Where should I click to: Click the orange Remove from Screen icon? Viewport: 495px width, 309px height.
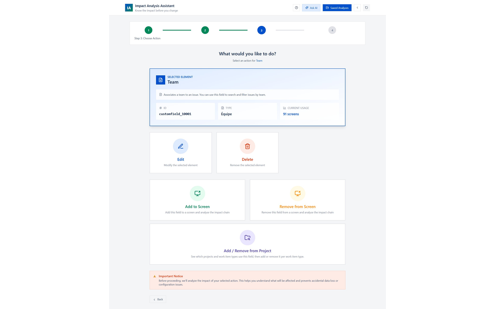click(297, 194)
